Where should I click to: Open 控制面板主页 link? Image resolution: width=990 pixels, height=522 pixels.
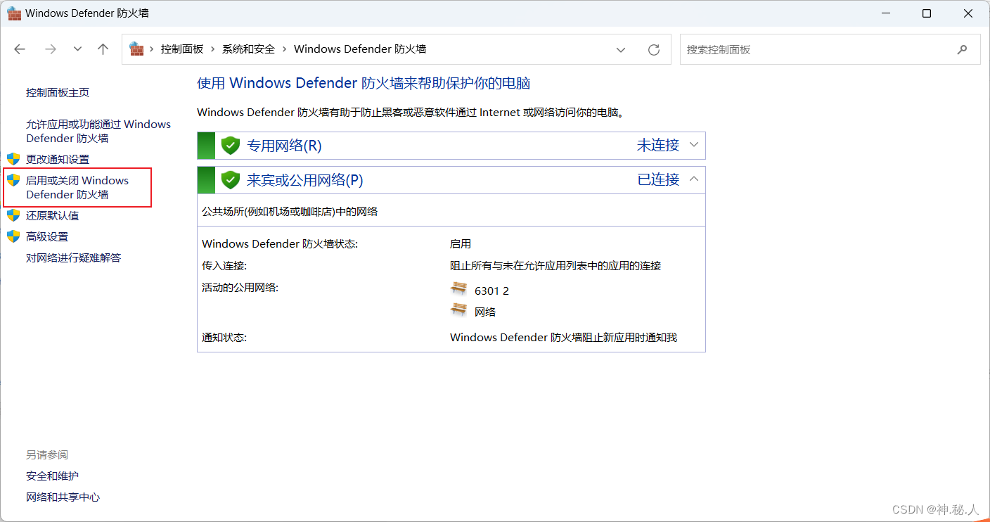[58, 93]
